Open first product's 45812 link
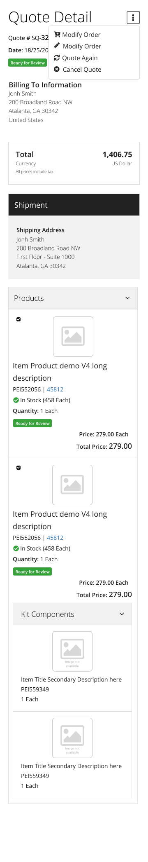Screen dimensions: 148x862 (x=55, y=389)
